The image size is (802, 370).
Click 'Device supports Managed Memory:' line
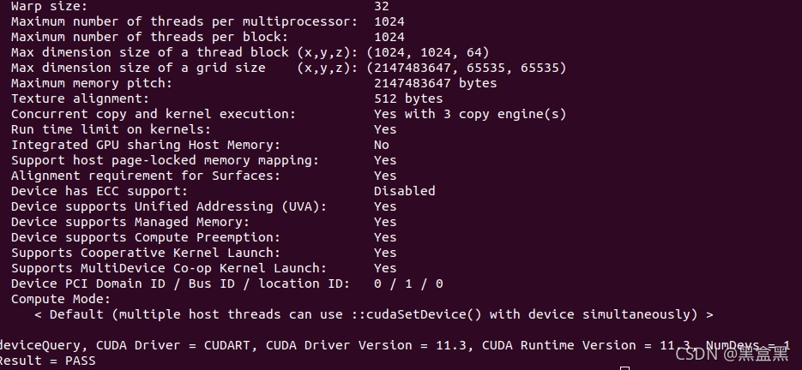(x=203, y=222)
